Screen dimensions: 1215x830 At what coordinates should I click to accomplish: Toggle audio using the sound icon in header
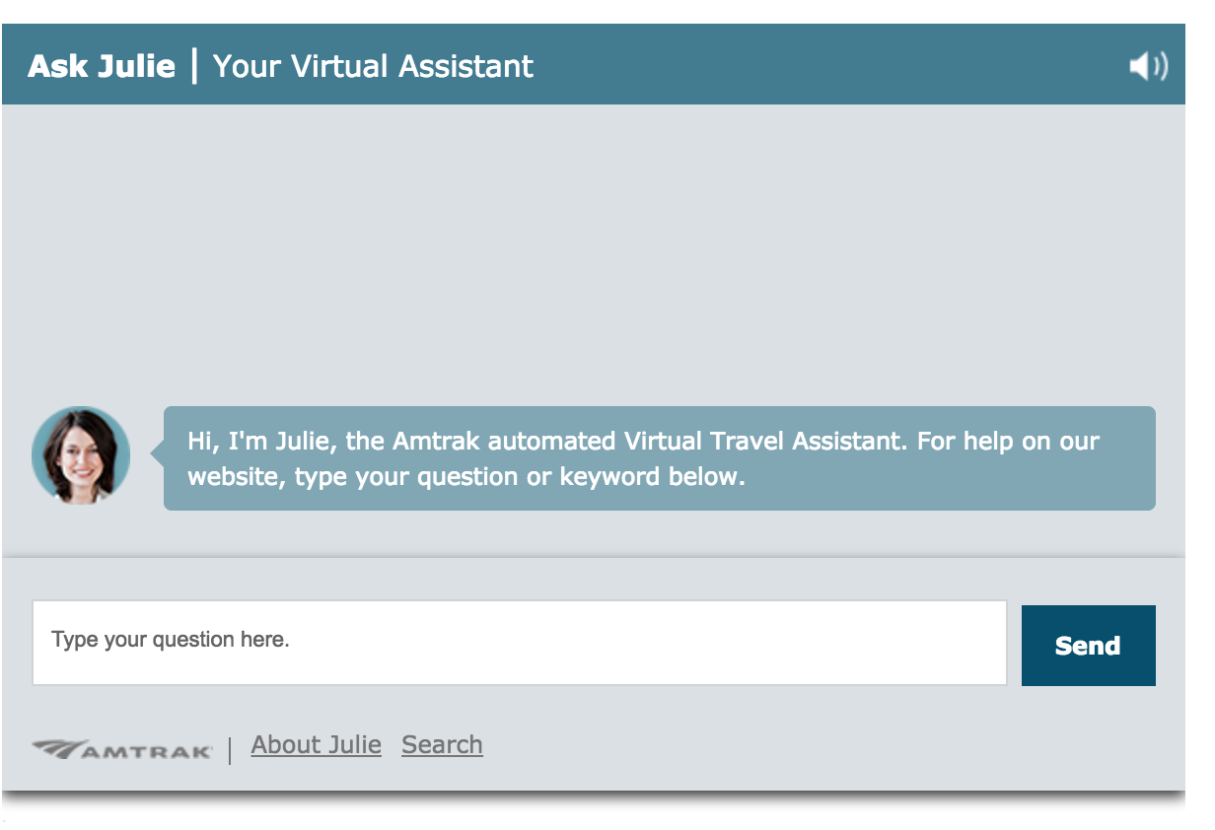click(1148, 66)
